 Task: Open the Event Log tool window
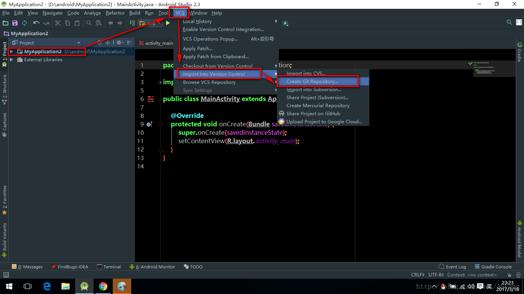(452, 267)
